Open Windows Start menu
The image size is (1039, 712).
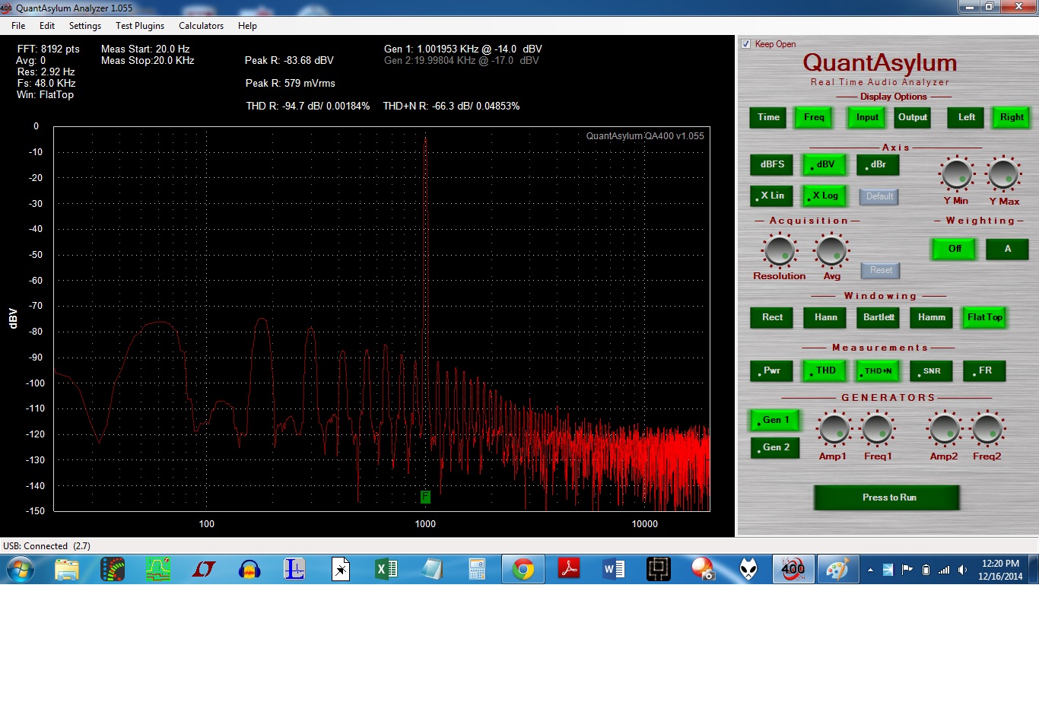coord(20,569)
